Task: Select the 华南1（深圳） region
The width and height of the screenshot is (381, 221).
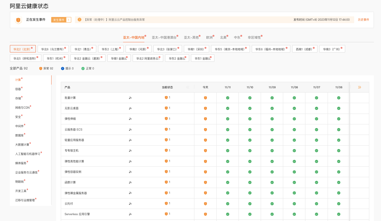Action: 197,49
